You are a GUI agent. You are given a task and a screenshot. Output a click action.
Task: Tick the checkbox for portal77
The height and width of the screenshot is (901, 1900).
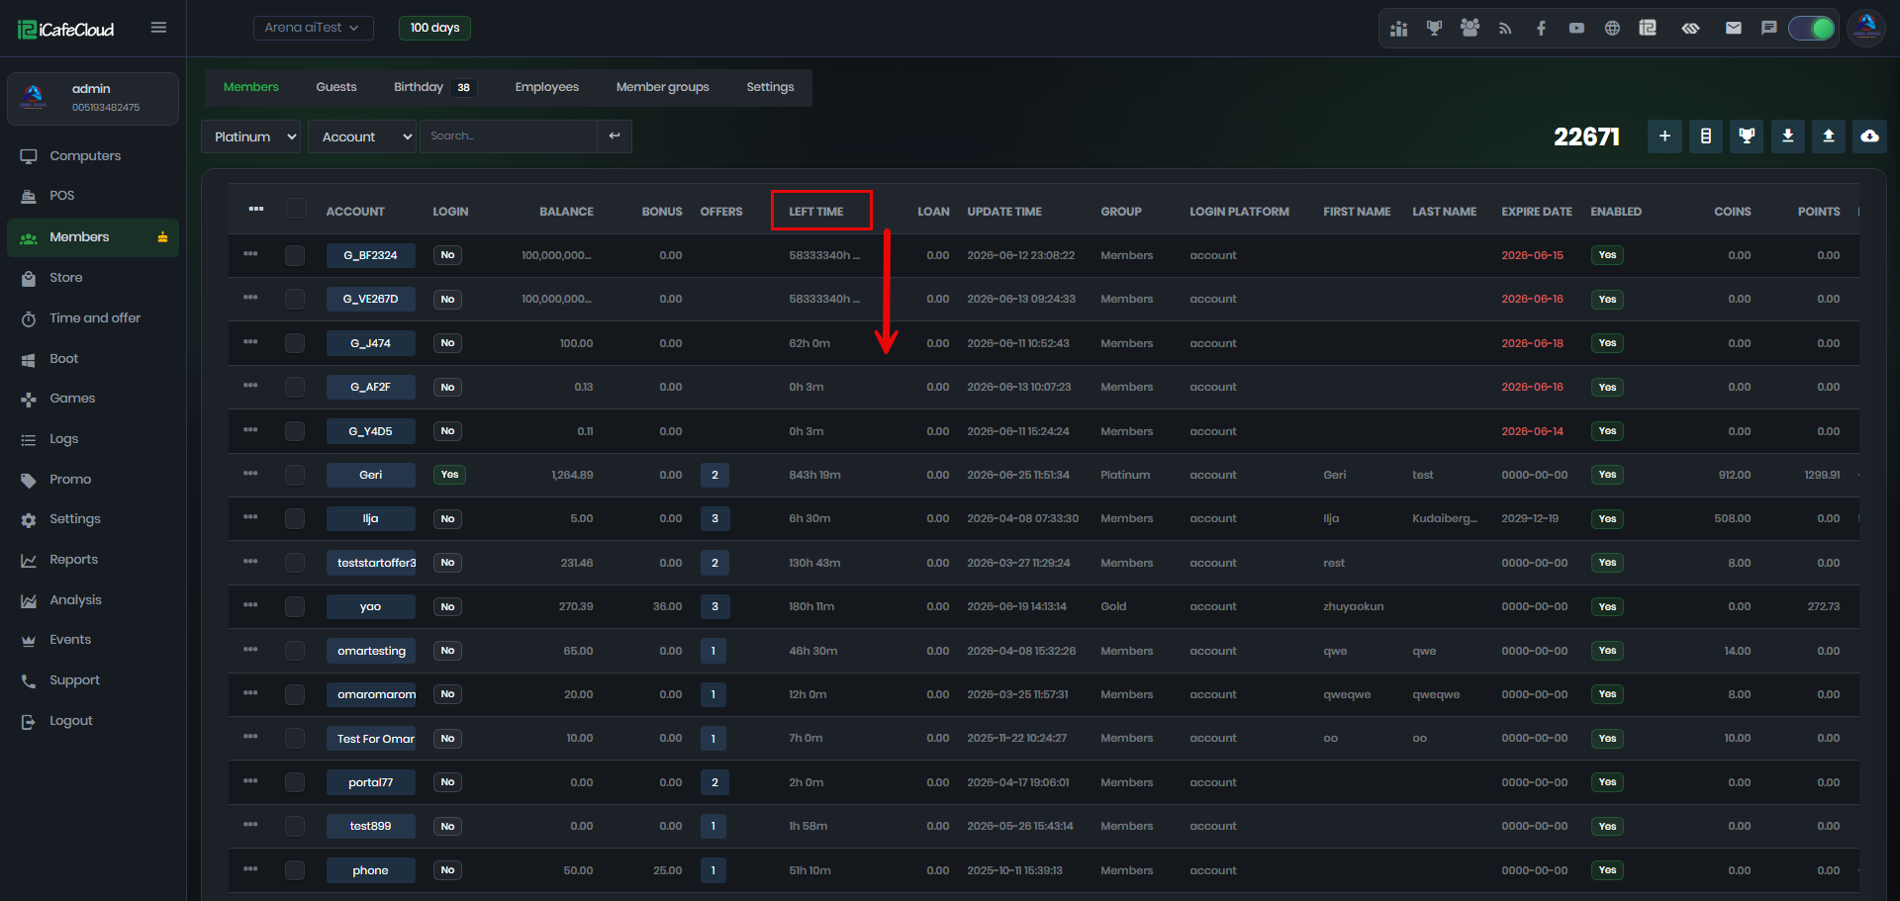tap(295, 782)
